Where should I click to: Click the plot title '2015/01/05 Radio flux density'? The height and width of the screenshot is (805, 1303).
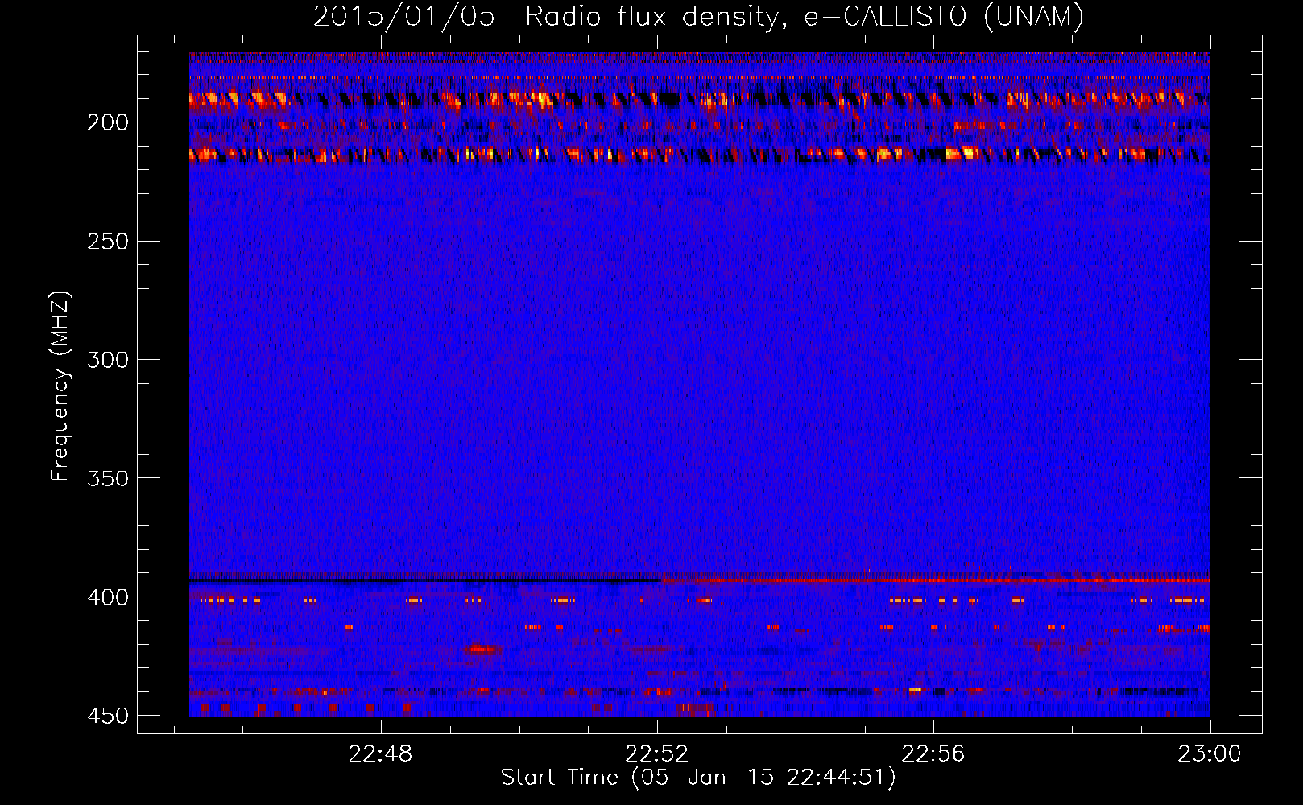698,16
